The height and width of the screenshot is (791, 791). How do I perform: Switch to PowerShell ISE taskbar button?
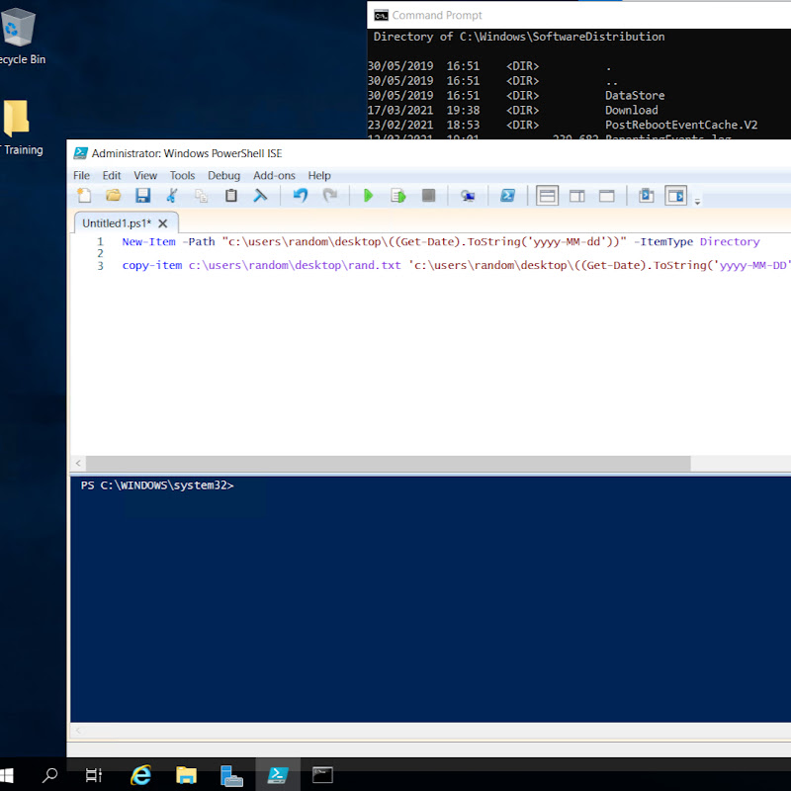[x=278, y=774]
